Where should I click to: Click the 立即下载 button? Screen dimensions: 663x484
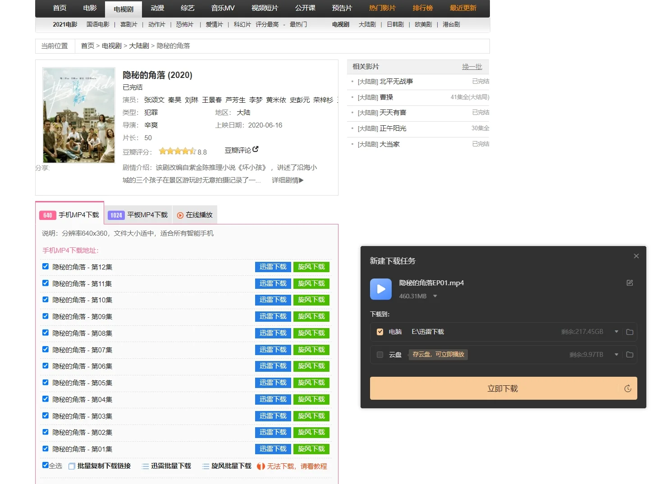pyautogui.click(x=503, y=388)
